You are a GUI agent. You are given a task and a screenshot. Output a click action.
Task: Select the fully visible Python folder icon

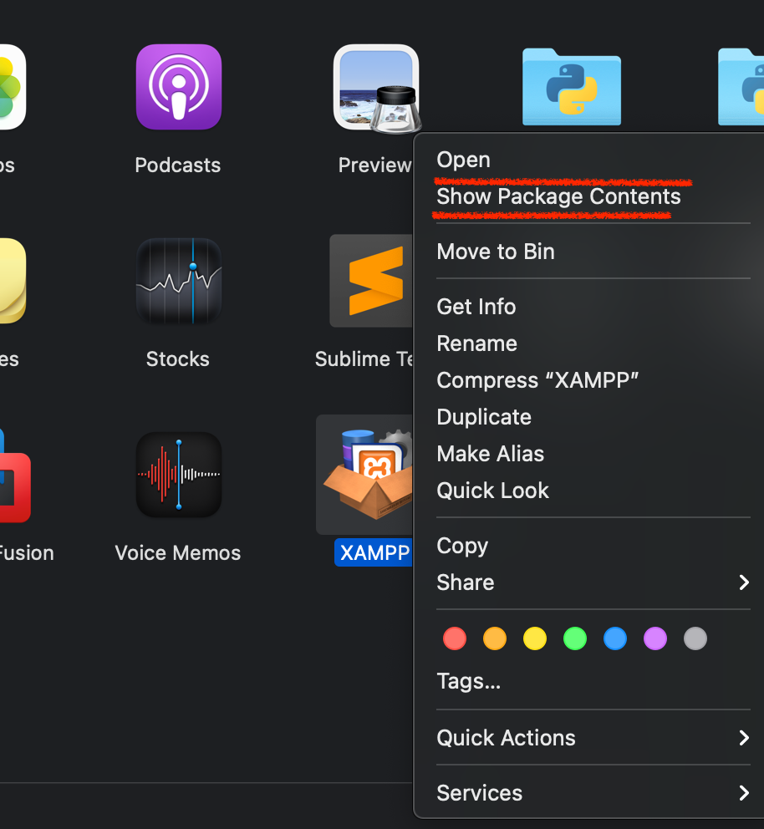(x=572, y=87)
